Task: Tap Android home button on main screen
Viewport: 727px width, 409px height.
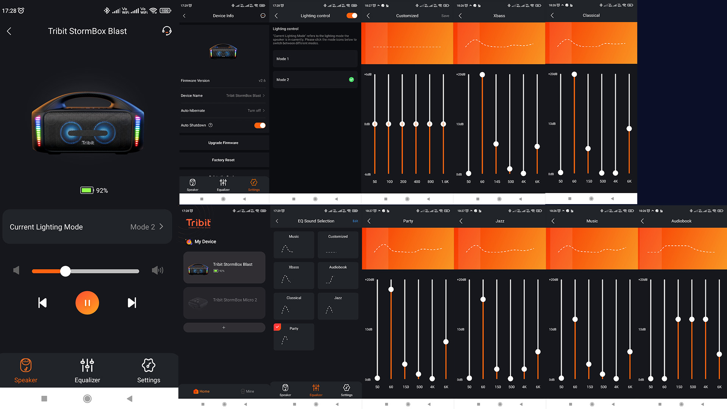Action: point(87,398)
